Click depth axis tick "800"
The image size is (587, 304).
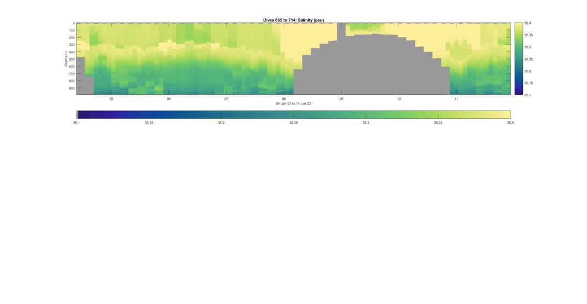click(71, 81)
